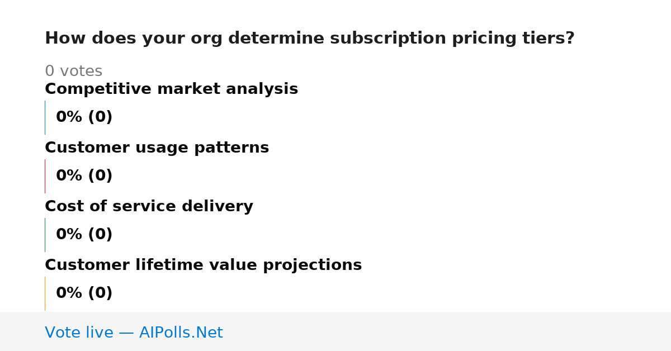Click the 0% (0) result for Competitive market analysis

coord(84,117)
